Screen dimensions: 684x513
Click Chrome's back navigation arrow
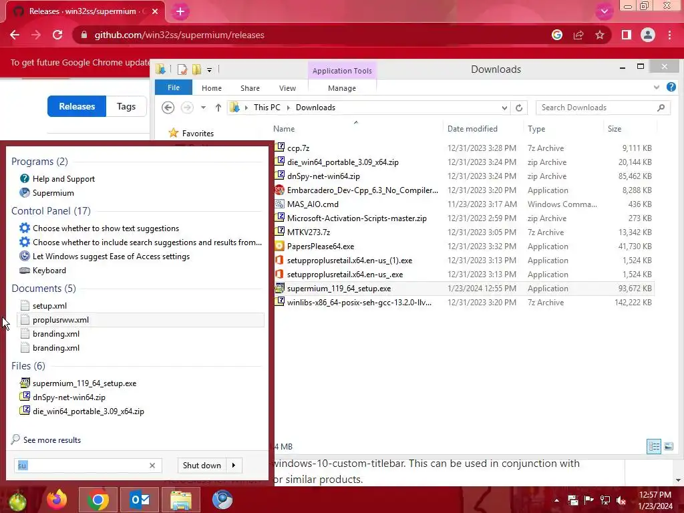click(x=15, y=35)
